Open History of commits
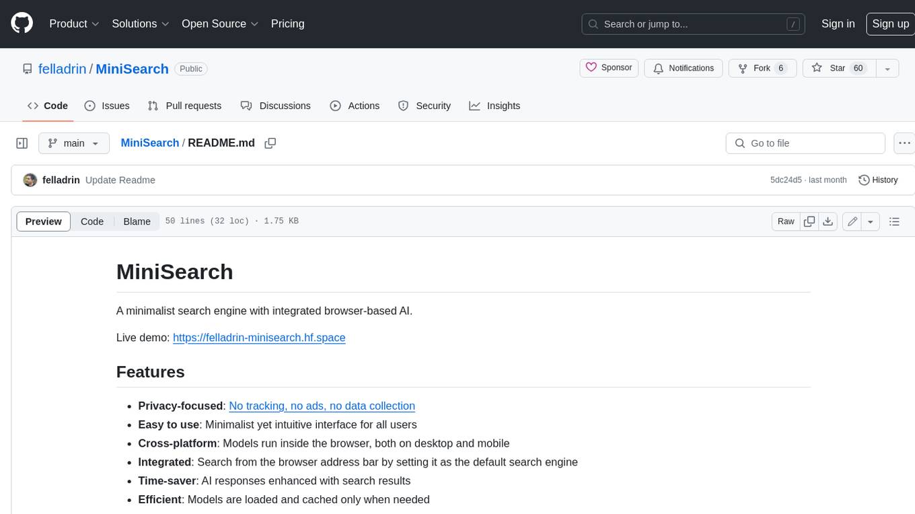 click(878, 180)
